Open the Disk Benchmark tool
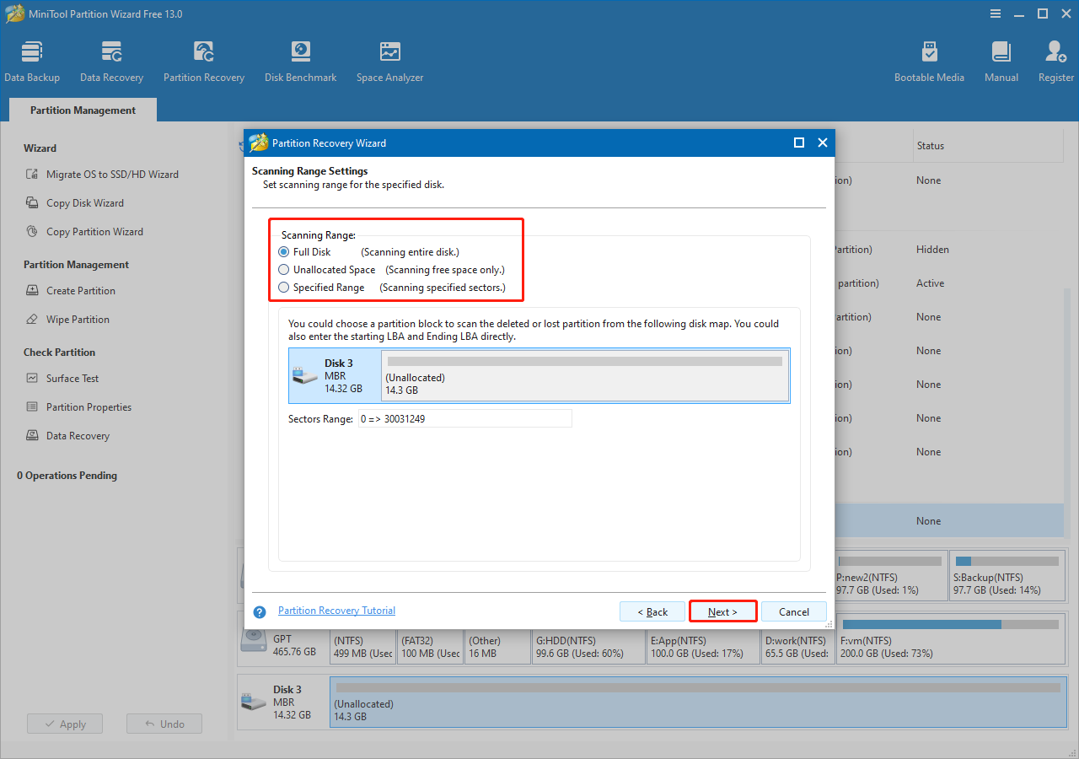This screenshot has width=1079, height=759. point(300,59)
